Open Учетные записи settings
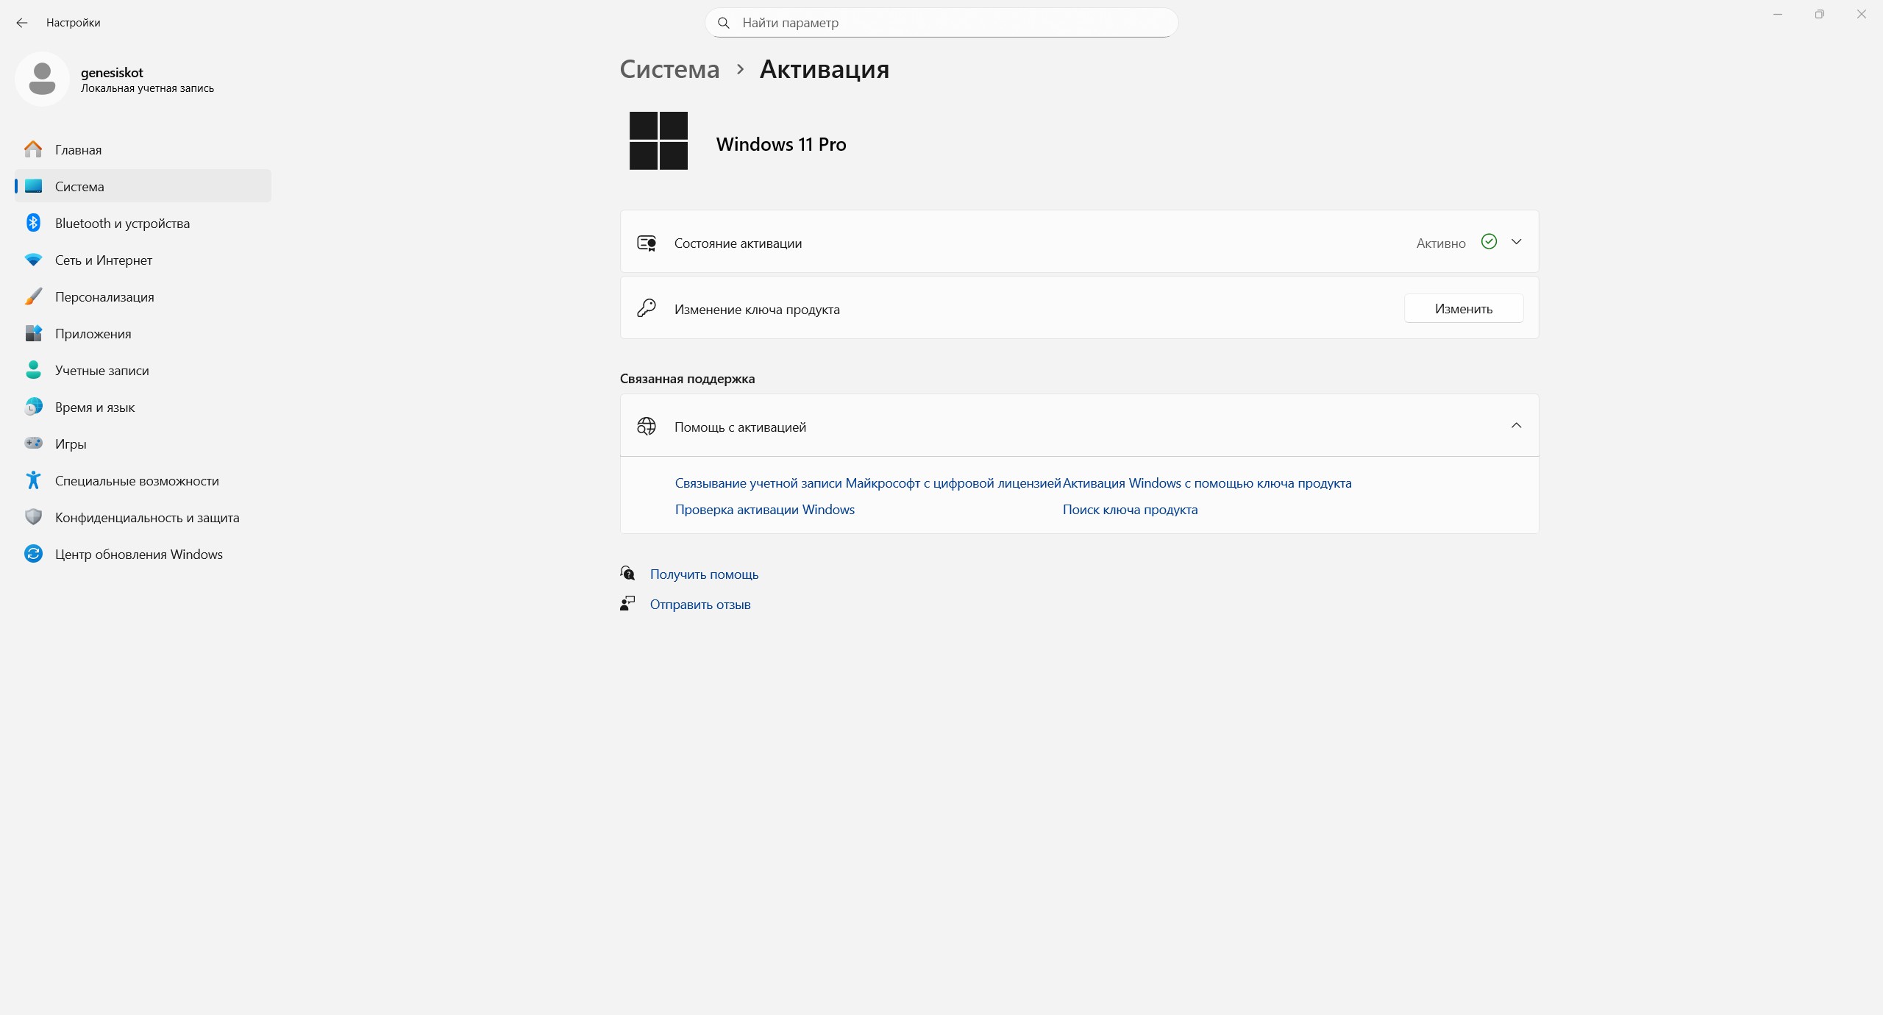This screenshot has height=1015, width=1883. pyautogui.click(x=102, y=371)
